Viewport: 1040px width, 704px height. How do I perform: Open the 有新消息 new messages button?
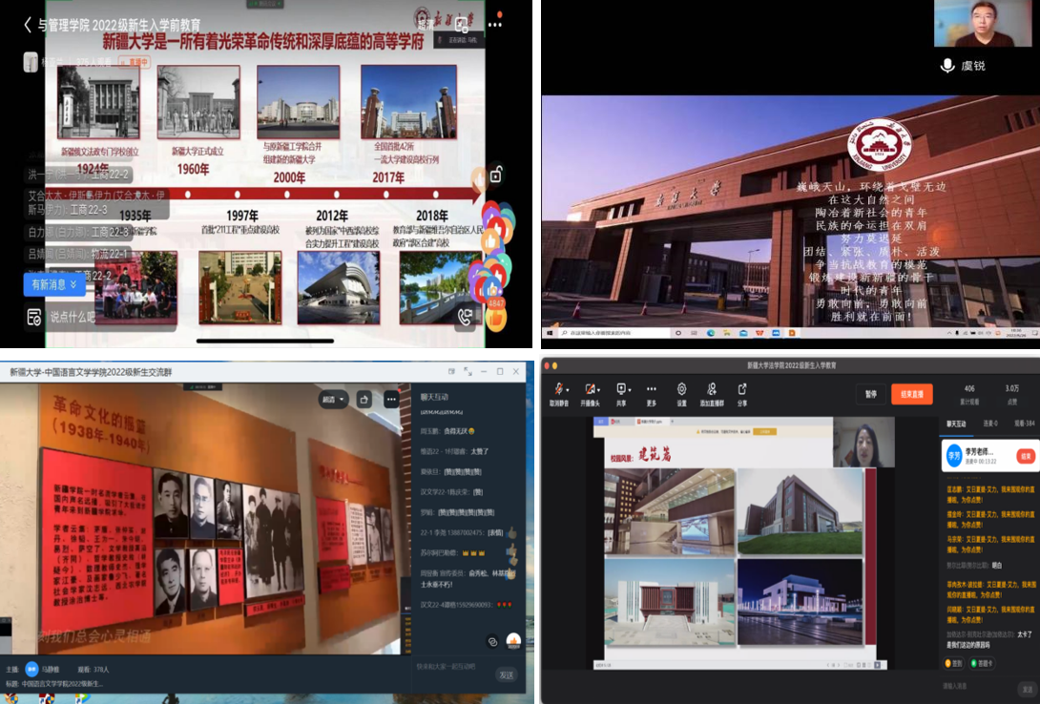pyautogui.click(x=54, y=284)
